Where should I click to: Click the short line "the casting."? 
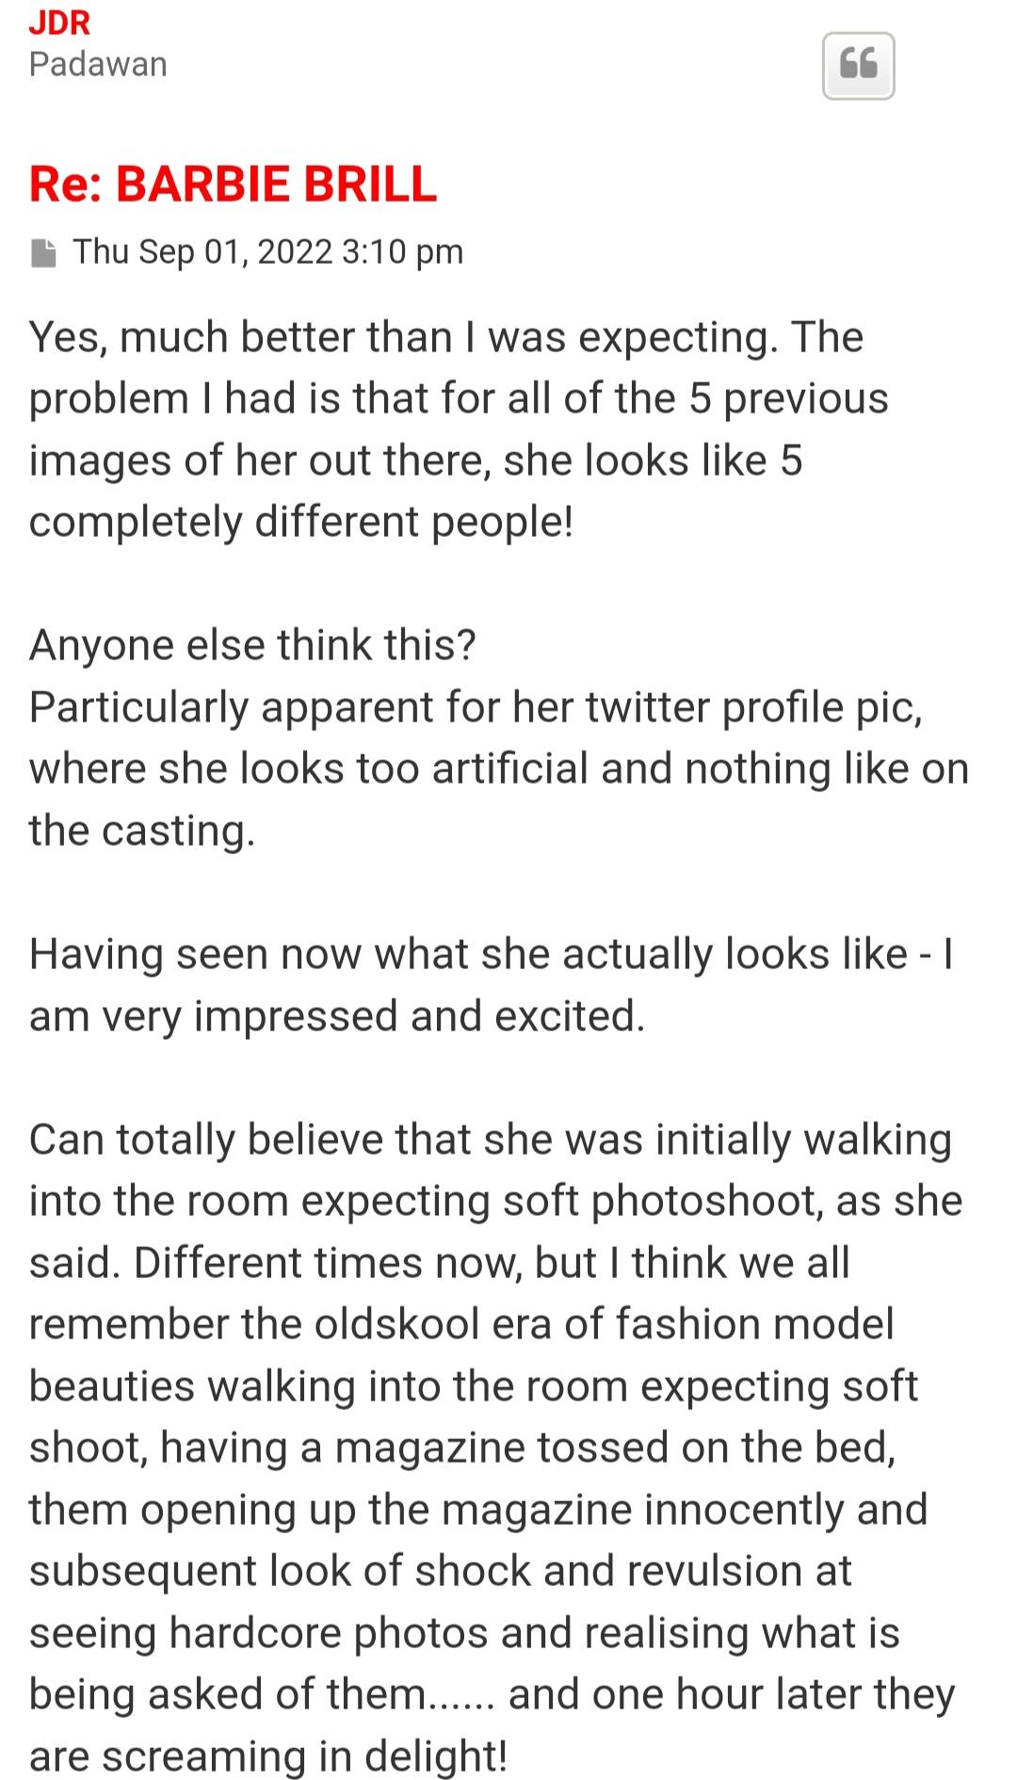tap(142, 831)
